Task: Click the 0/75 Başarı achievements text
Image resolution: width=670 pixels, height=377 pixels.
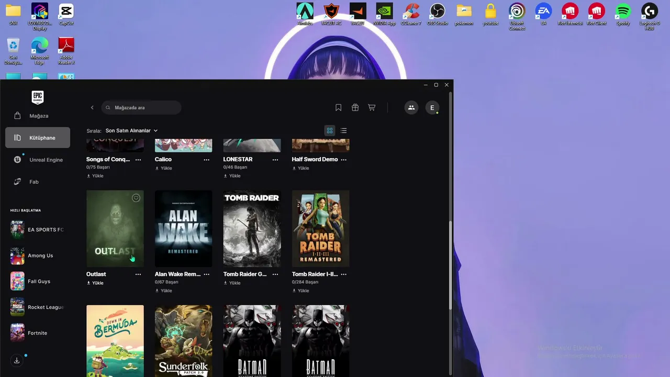Action: click(98, 167)
